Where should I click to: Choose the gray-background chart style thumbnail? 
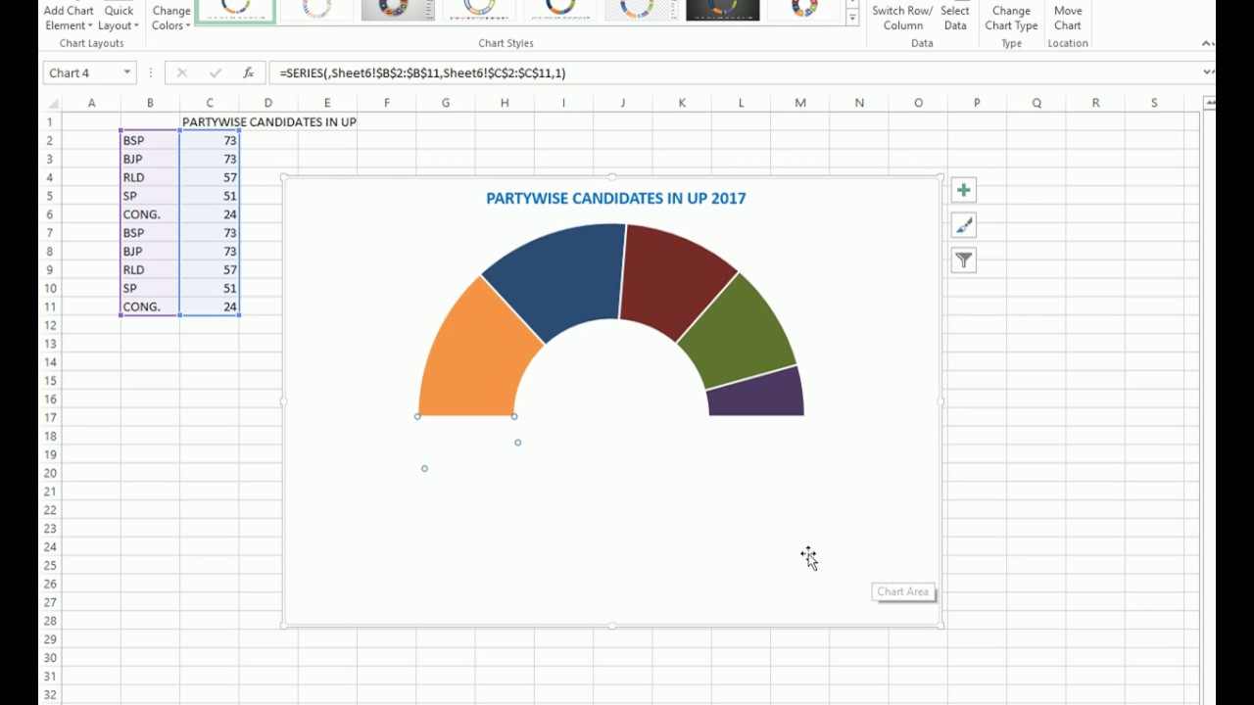398,11
